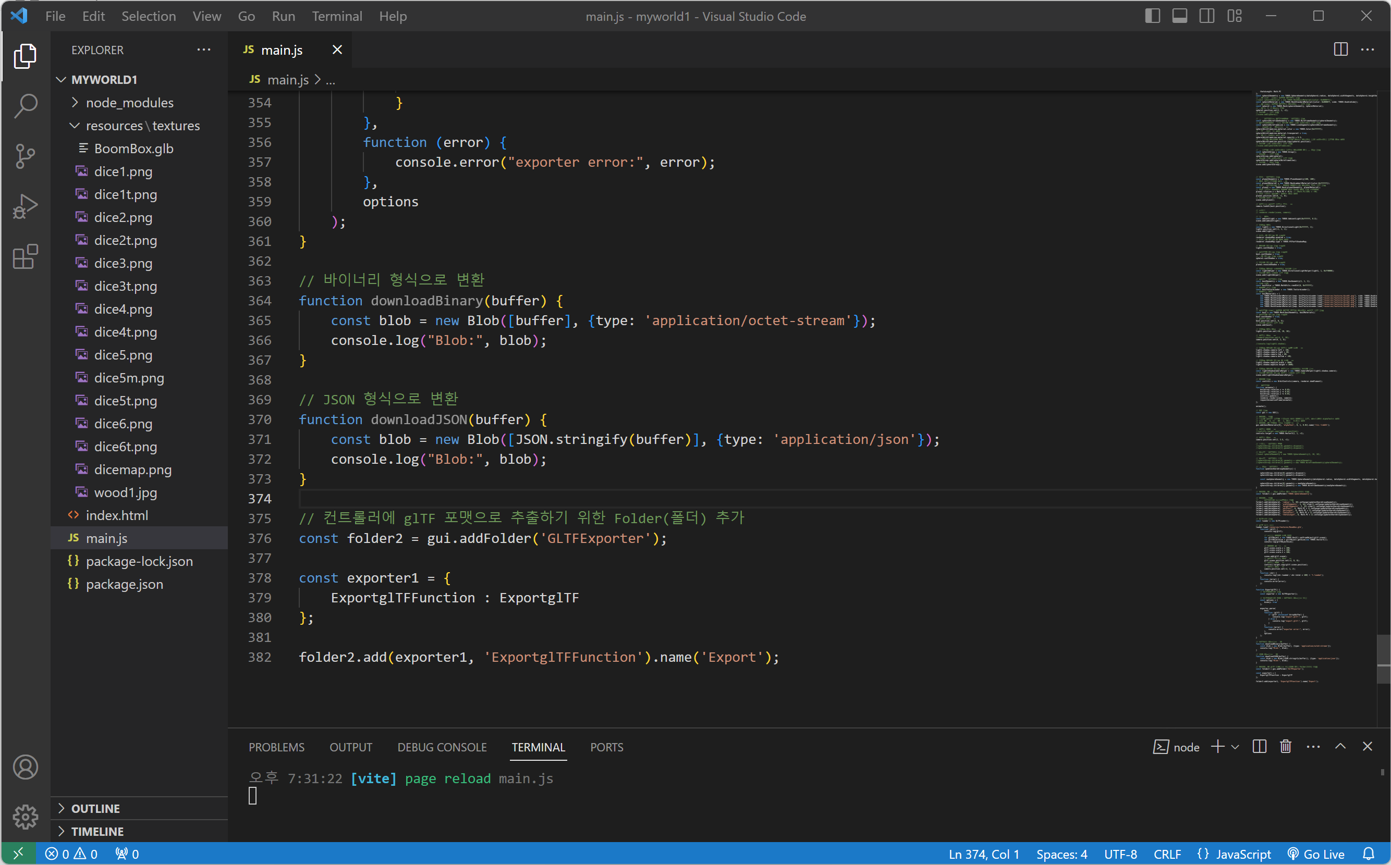Toggle the primary side bar layout button
Image resolution: width=1391 pixels, height=865 pixels.
(x=1152, y=16)
